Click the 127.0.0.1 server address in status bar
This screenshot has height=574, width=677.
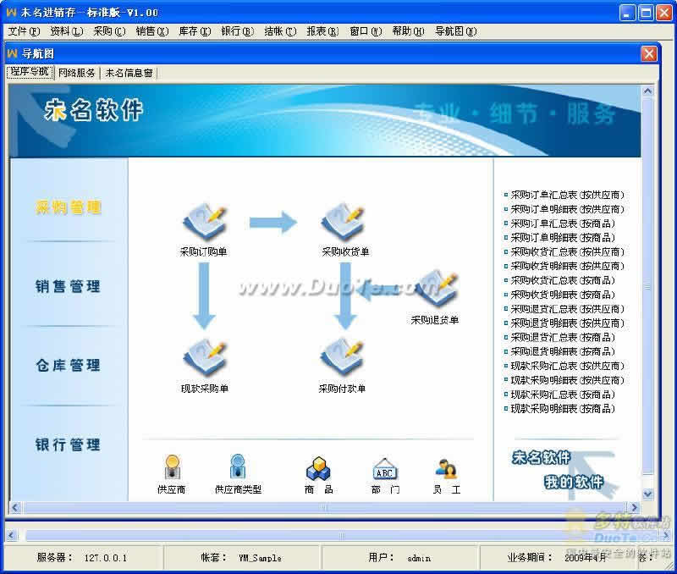tap(105, 558)
